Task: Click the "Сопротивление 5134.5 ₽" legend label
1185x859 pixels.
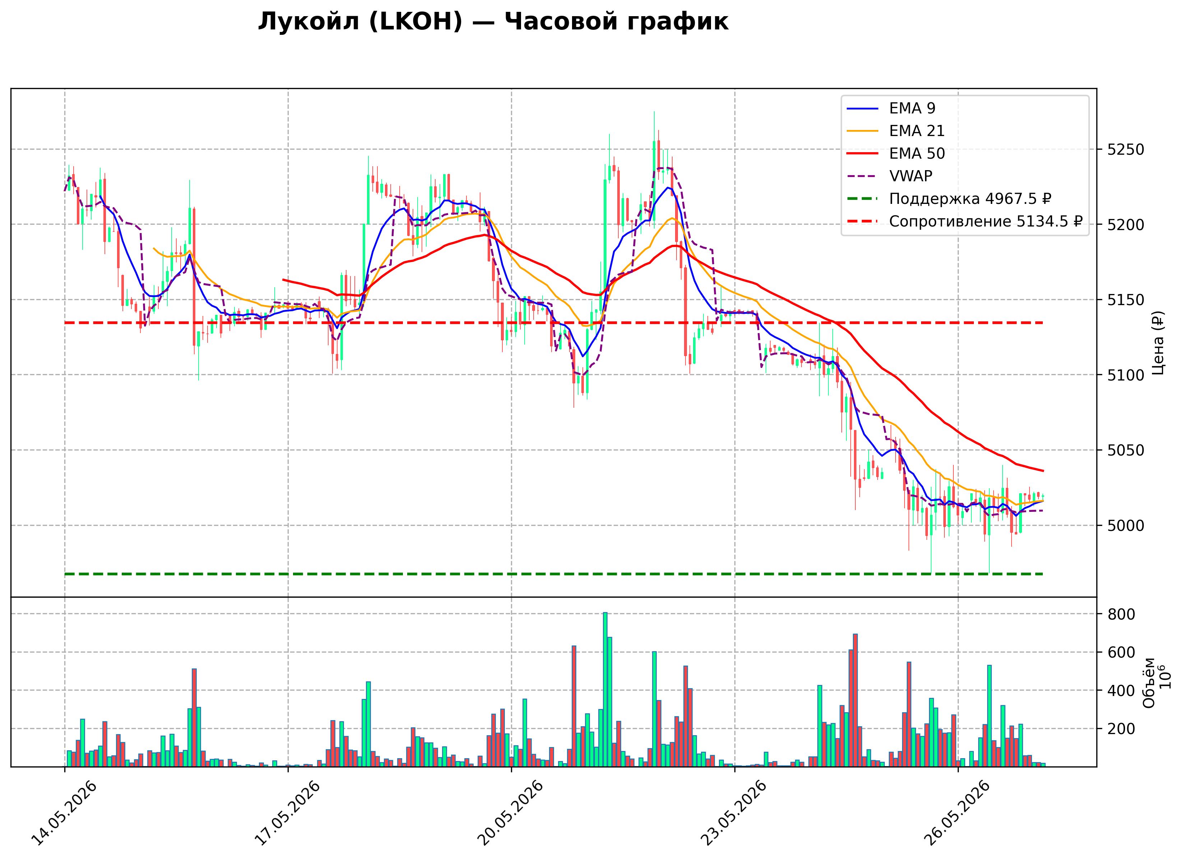Action: [x=985, y=221]
